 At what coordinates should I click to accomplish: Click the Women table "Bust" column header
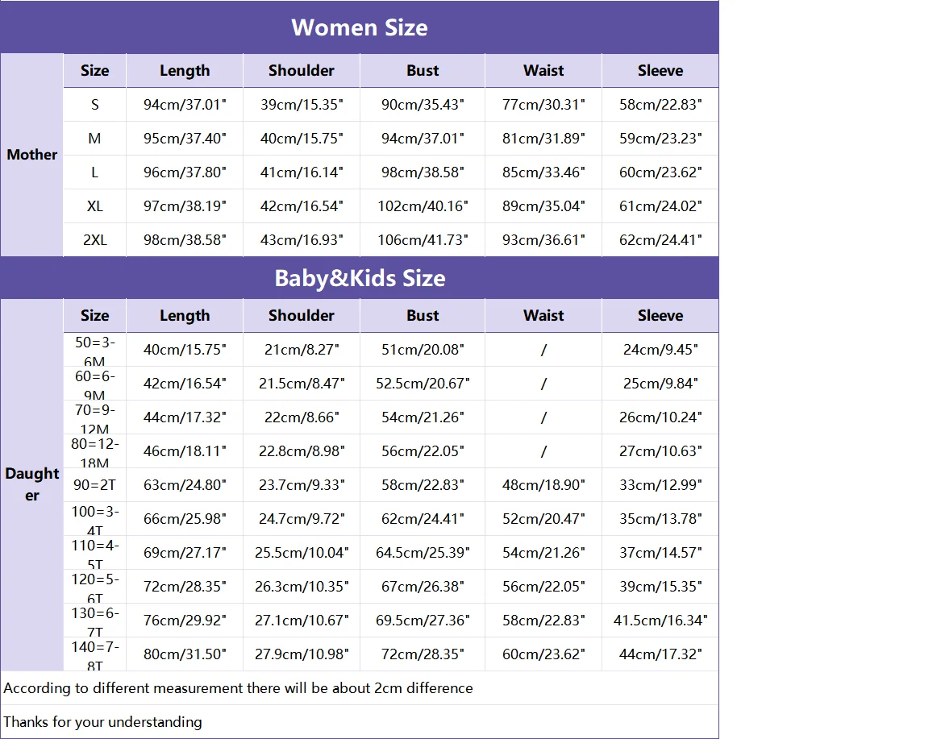tap(423, 71)
